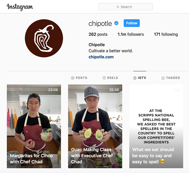Screen dimensions: 189x173
Task: Switch to the POSTS tab
Action: 79,78
